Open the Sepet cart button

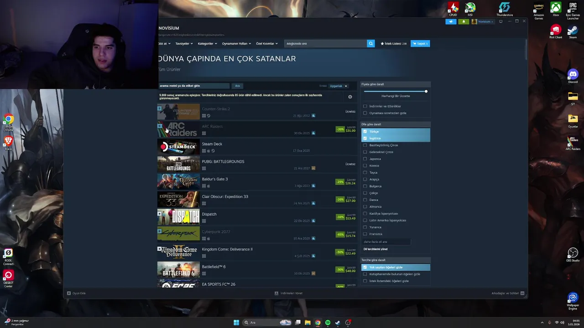click(420, 44)
